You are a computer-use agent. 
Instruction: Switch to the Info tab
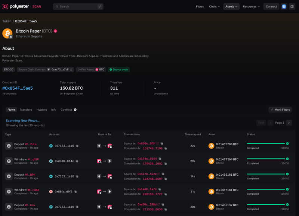tap(53, 109)
